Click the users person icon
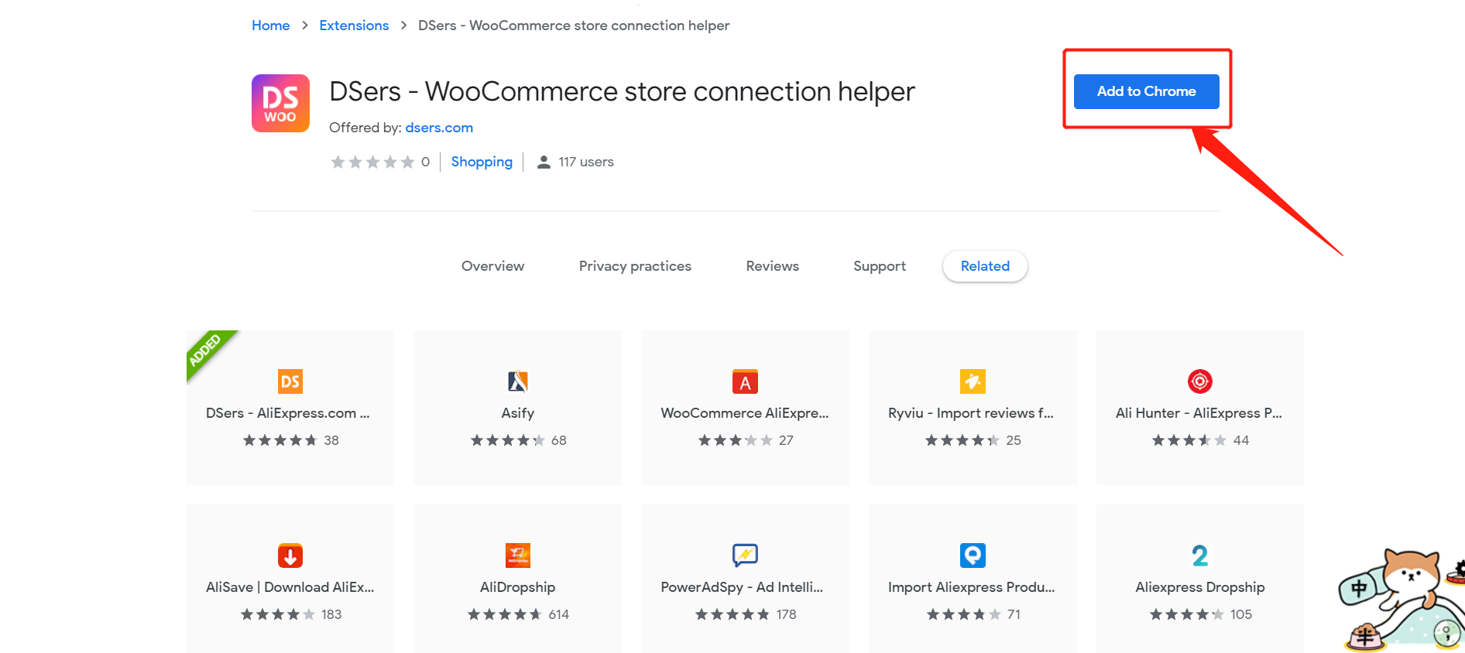Screen dimensions: 1465x653 click(x=544, y=162)
